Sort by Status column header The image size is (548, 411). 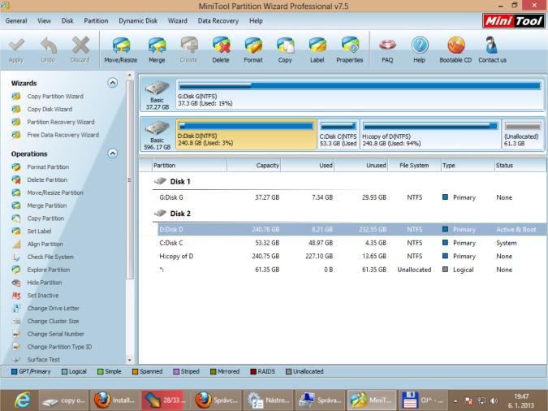click(x=520, y=166)
